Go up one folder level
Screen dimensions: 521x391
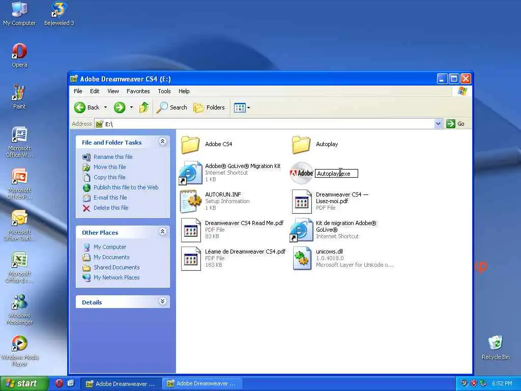144,107
